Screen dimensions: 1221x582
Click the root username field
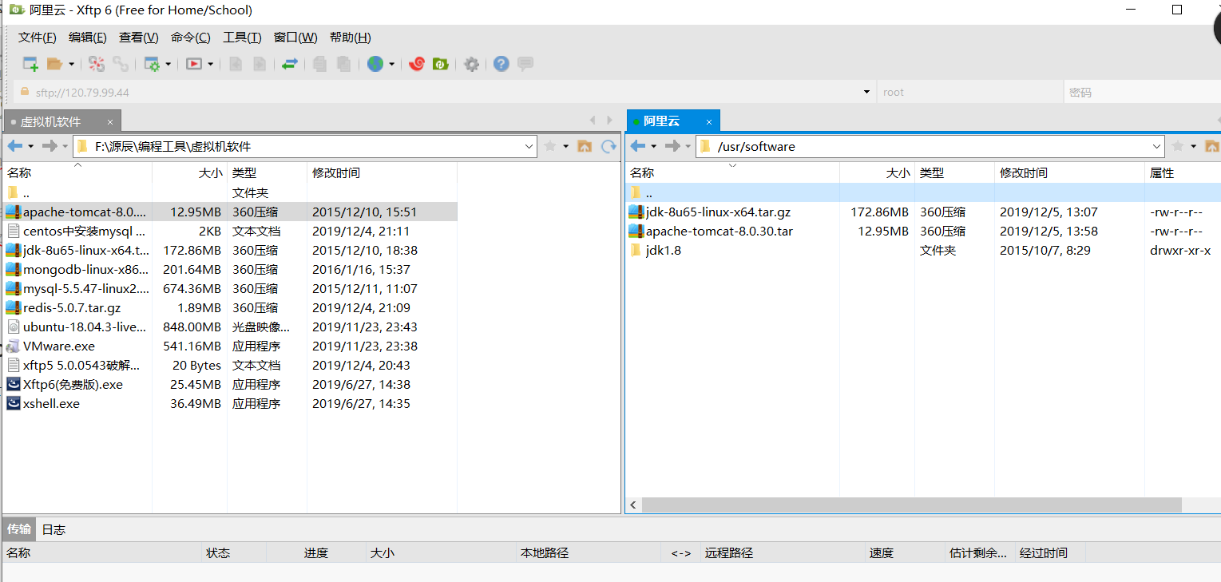(x=970, y=92)
